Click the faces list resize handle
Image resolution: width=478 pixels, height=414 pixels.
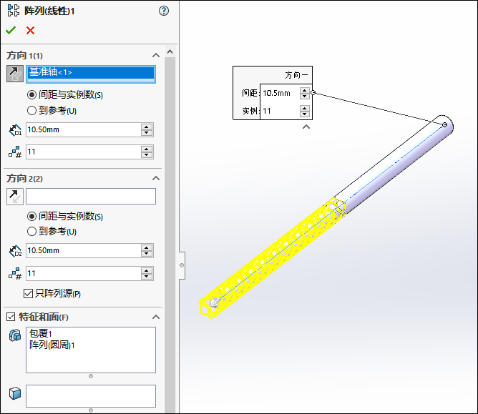coord(91,410)
